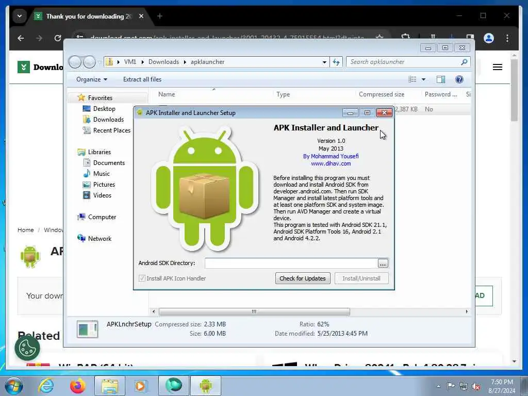Open Pictures library
Image resolution: width=528 pixels, height=396 pixels.
point(104,184)
